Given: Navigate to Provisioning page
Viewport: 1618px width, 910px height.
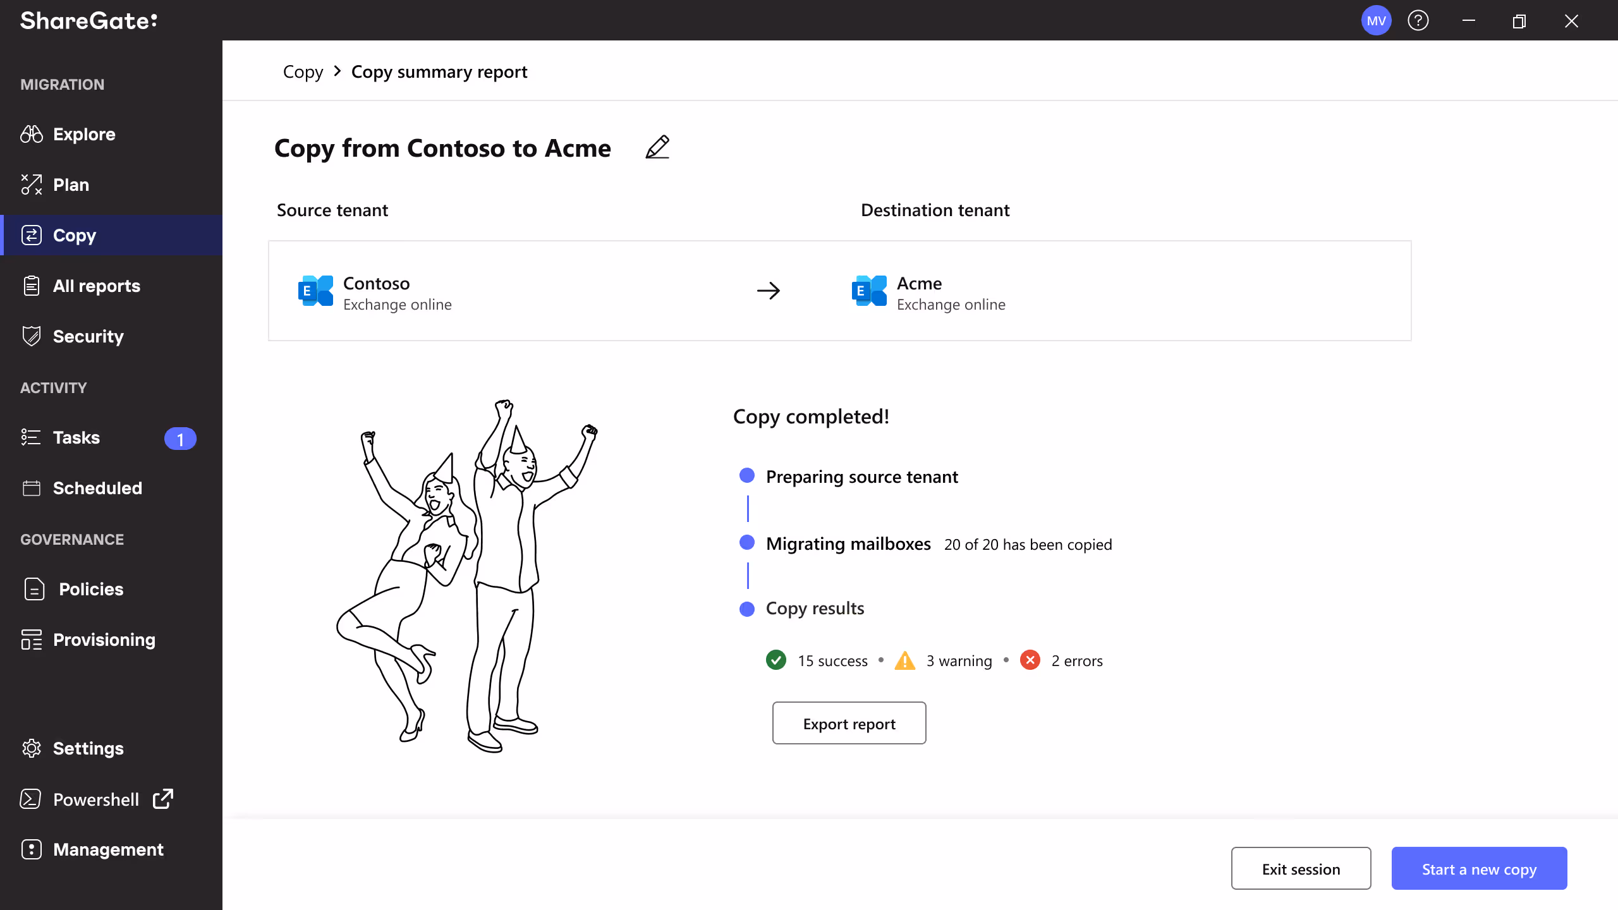Looking at the screenshot, I should [x=104, y=640].
